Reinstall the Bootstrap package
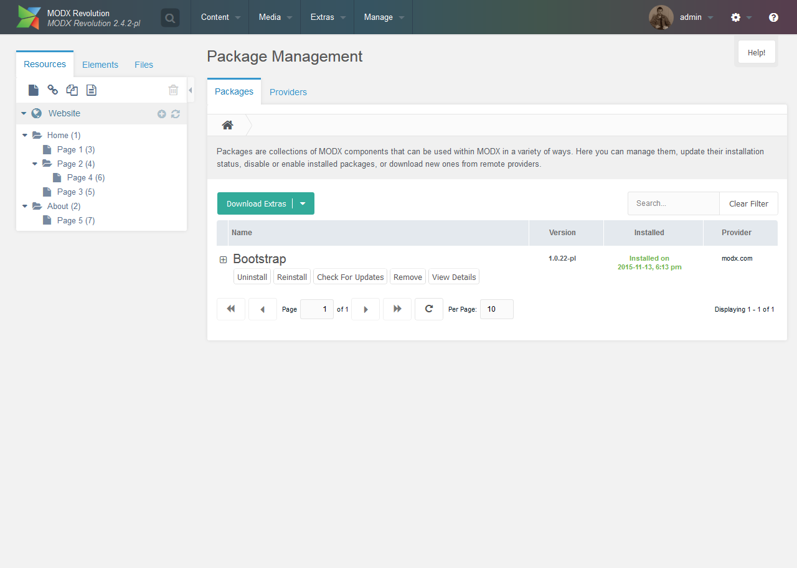This screenshot has width=797, height=568. click(292, 277)
